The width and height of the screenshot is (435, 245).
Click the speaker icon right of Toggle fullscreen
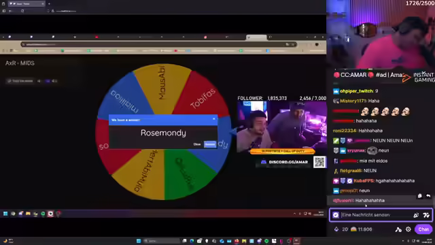point(39,81)
